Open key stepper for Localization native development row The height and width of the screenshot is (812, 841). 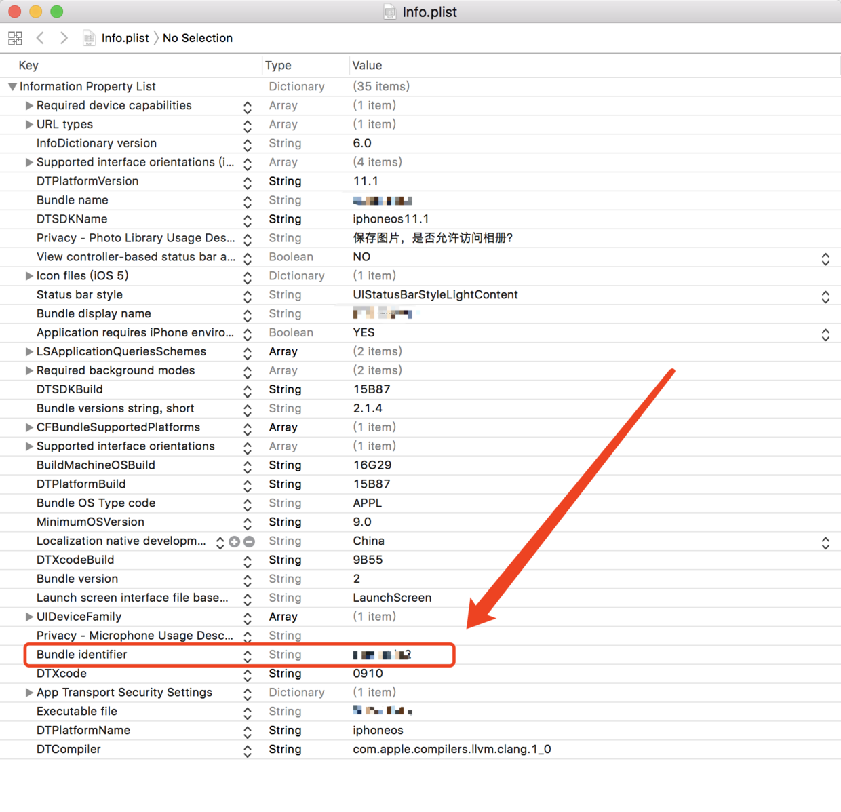(220, 543)
